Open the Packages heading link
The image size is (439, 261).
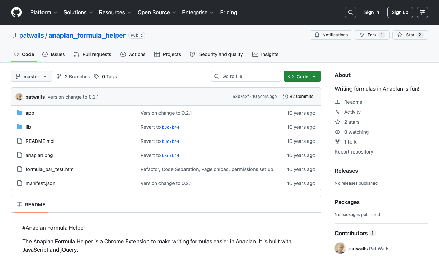(347, 202)
